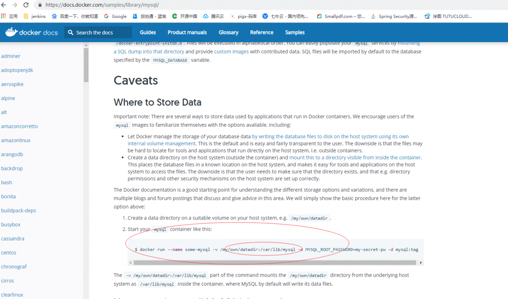Click the code block horizontal scrollbar thumb

(x=275, y=262)
